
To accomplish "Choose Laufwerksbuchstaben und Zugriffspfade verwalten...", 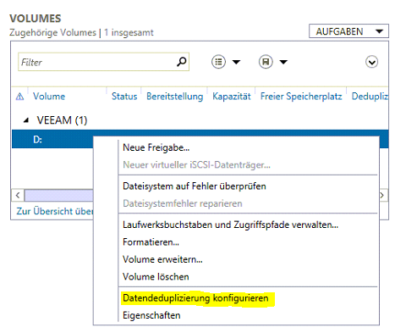I will coord(230,225).
